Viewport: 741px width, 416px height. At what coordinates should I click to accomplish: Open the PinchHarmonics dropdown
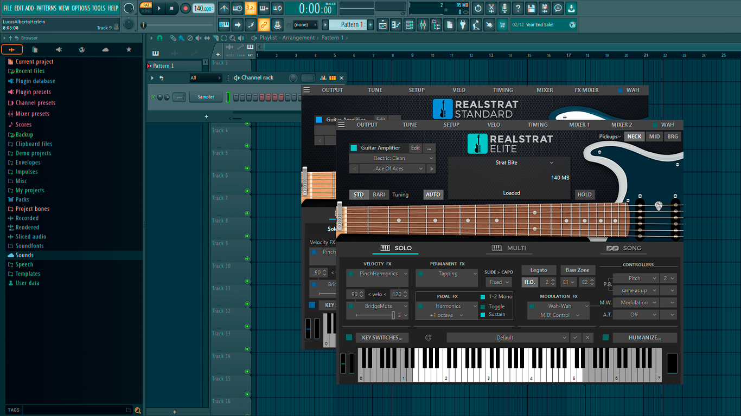point(382,274)
